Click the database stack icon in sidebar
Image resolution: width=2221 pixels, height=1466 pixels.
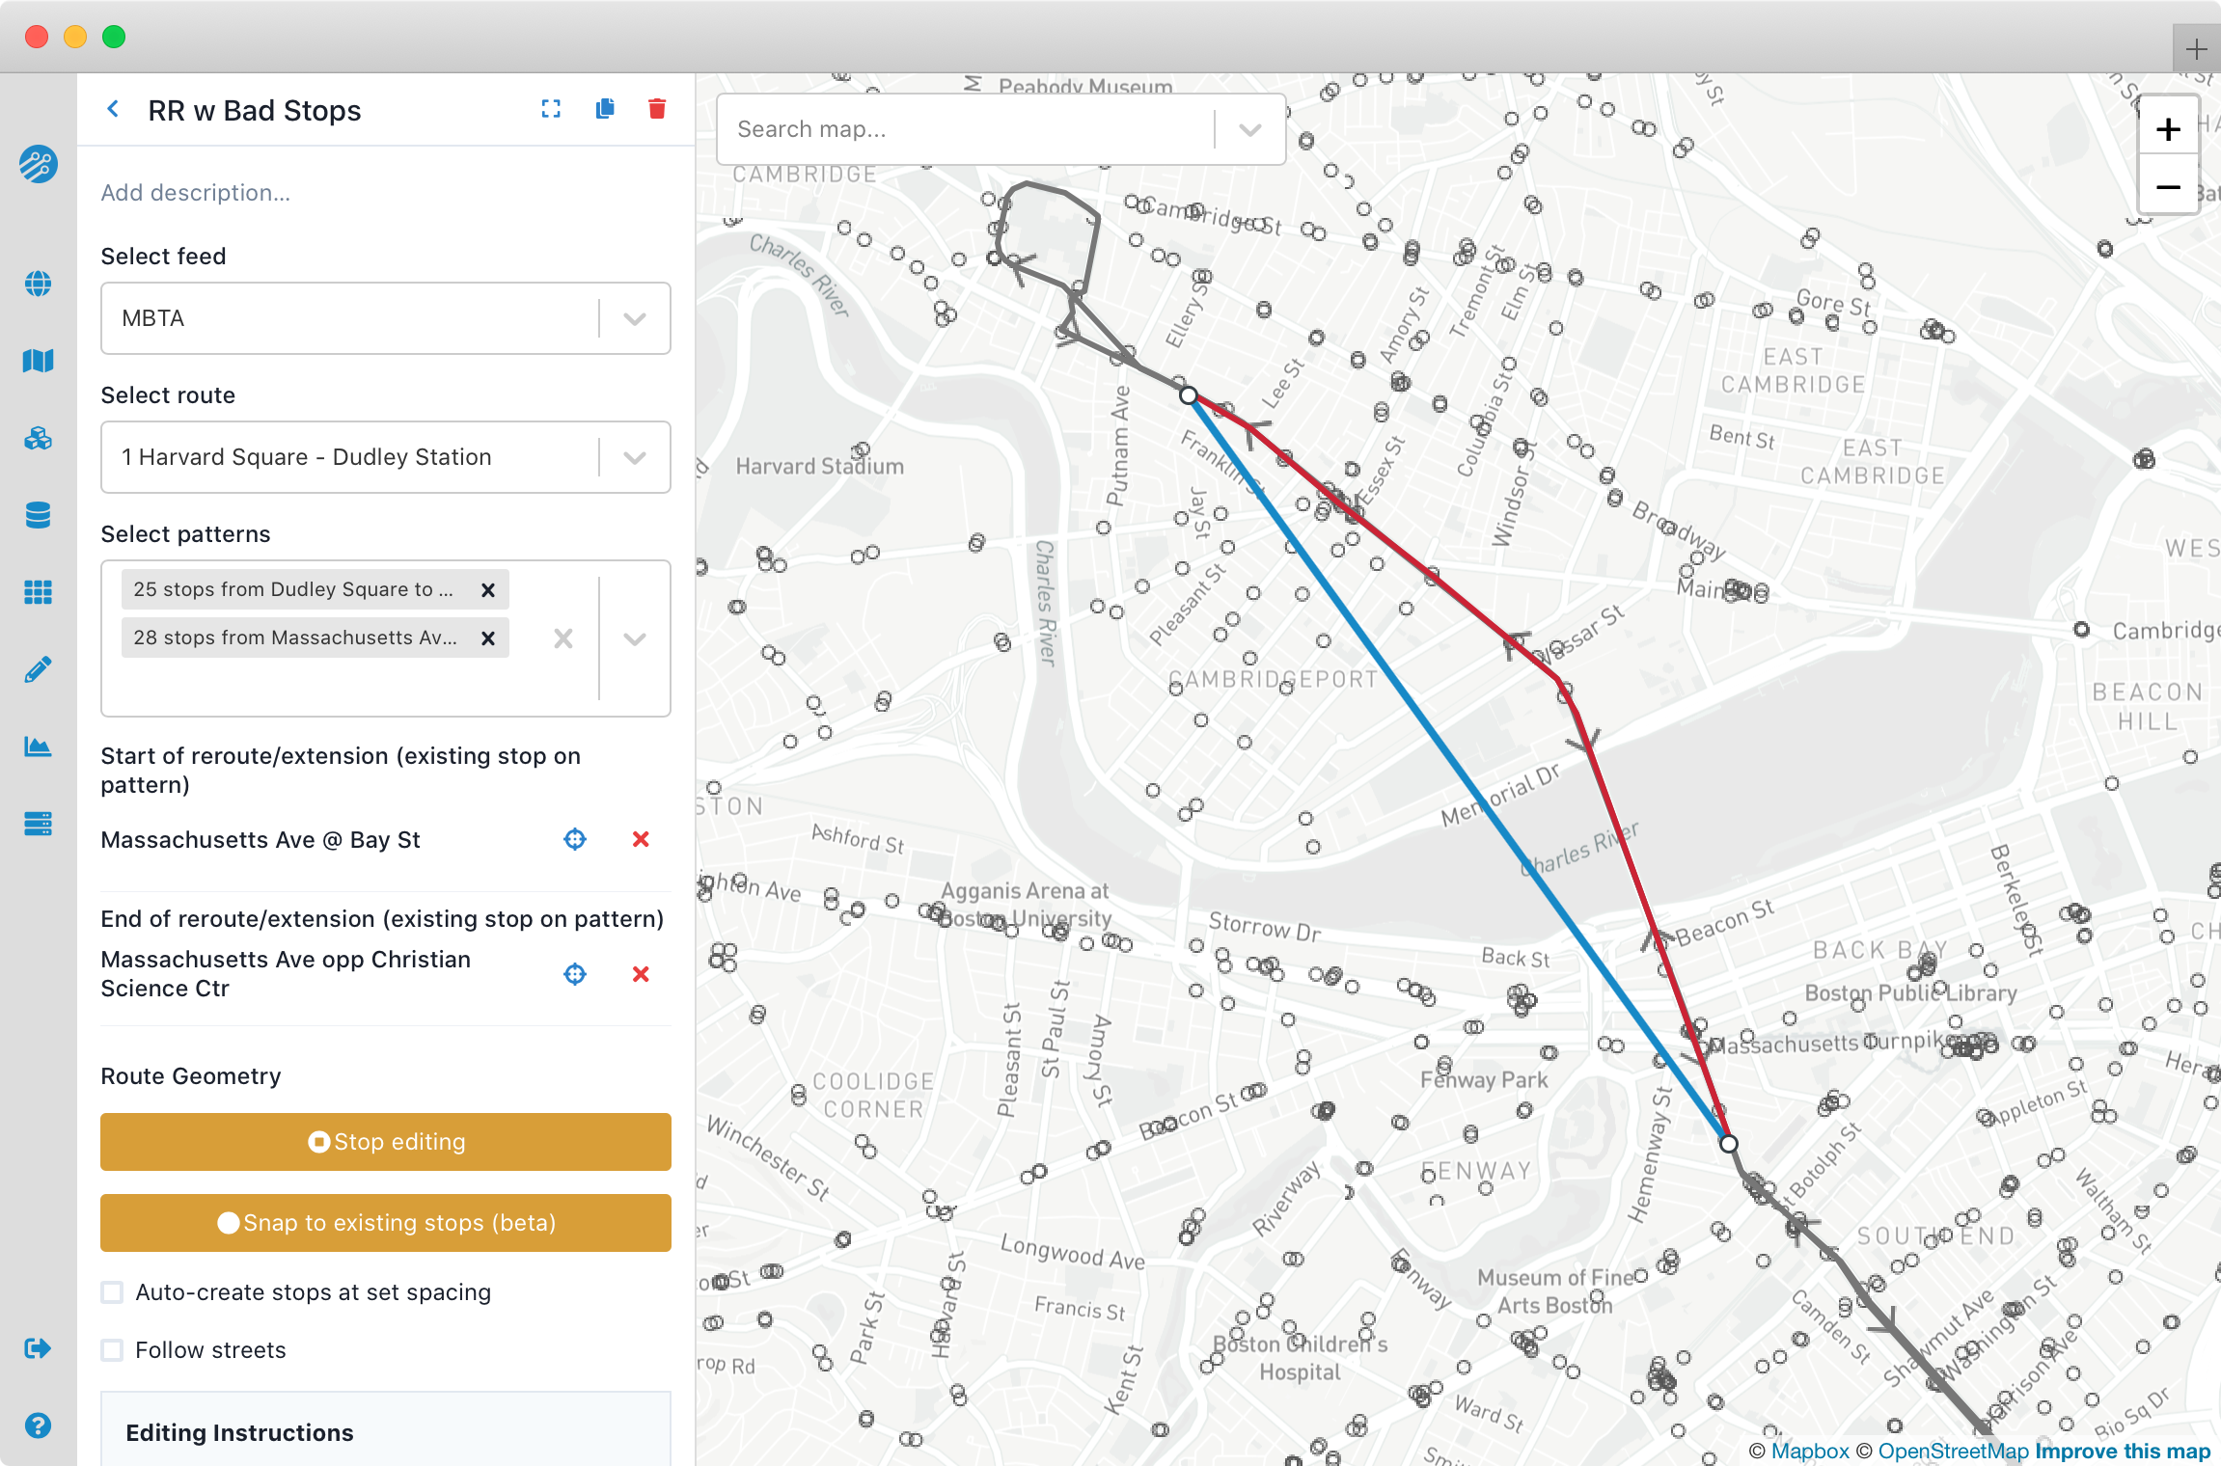pyautogui.click(x=40, y=515)
